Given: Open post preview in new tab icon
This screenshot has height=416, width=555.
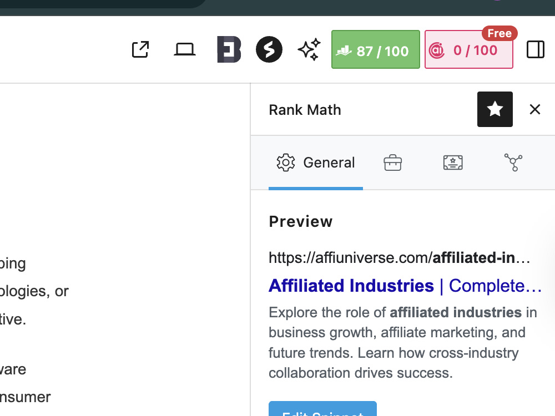Looking at the screenshot, I should coord(140,49).
